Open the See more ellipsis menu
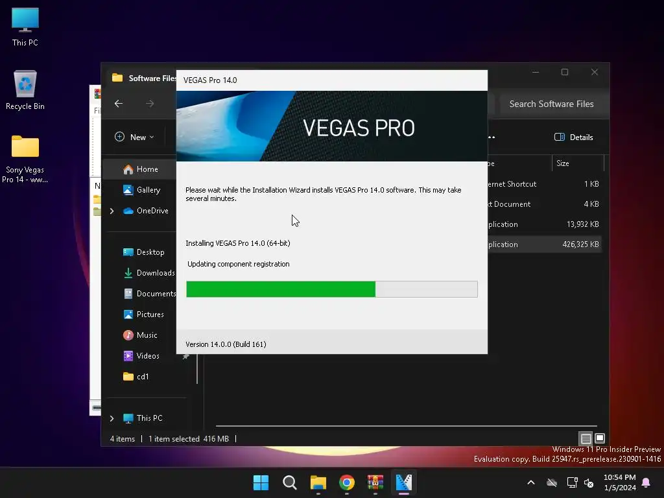 tap(492, 137)
